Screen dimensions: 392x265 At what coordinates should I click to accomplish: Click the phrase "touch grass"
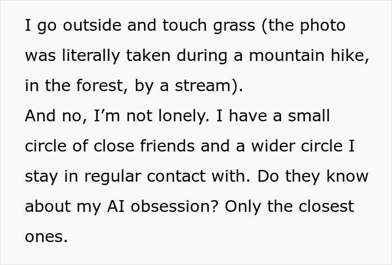click(x=209, y=26)
